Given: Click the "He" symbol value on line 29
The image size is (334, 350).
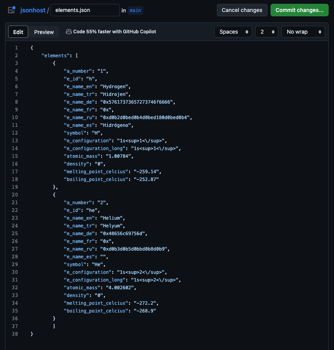Looking at the screenshot, I should [x=97, y=264].
